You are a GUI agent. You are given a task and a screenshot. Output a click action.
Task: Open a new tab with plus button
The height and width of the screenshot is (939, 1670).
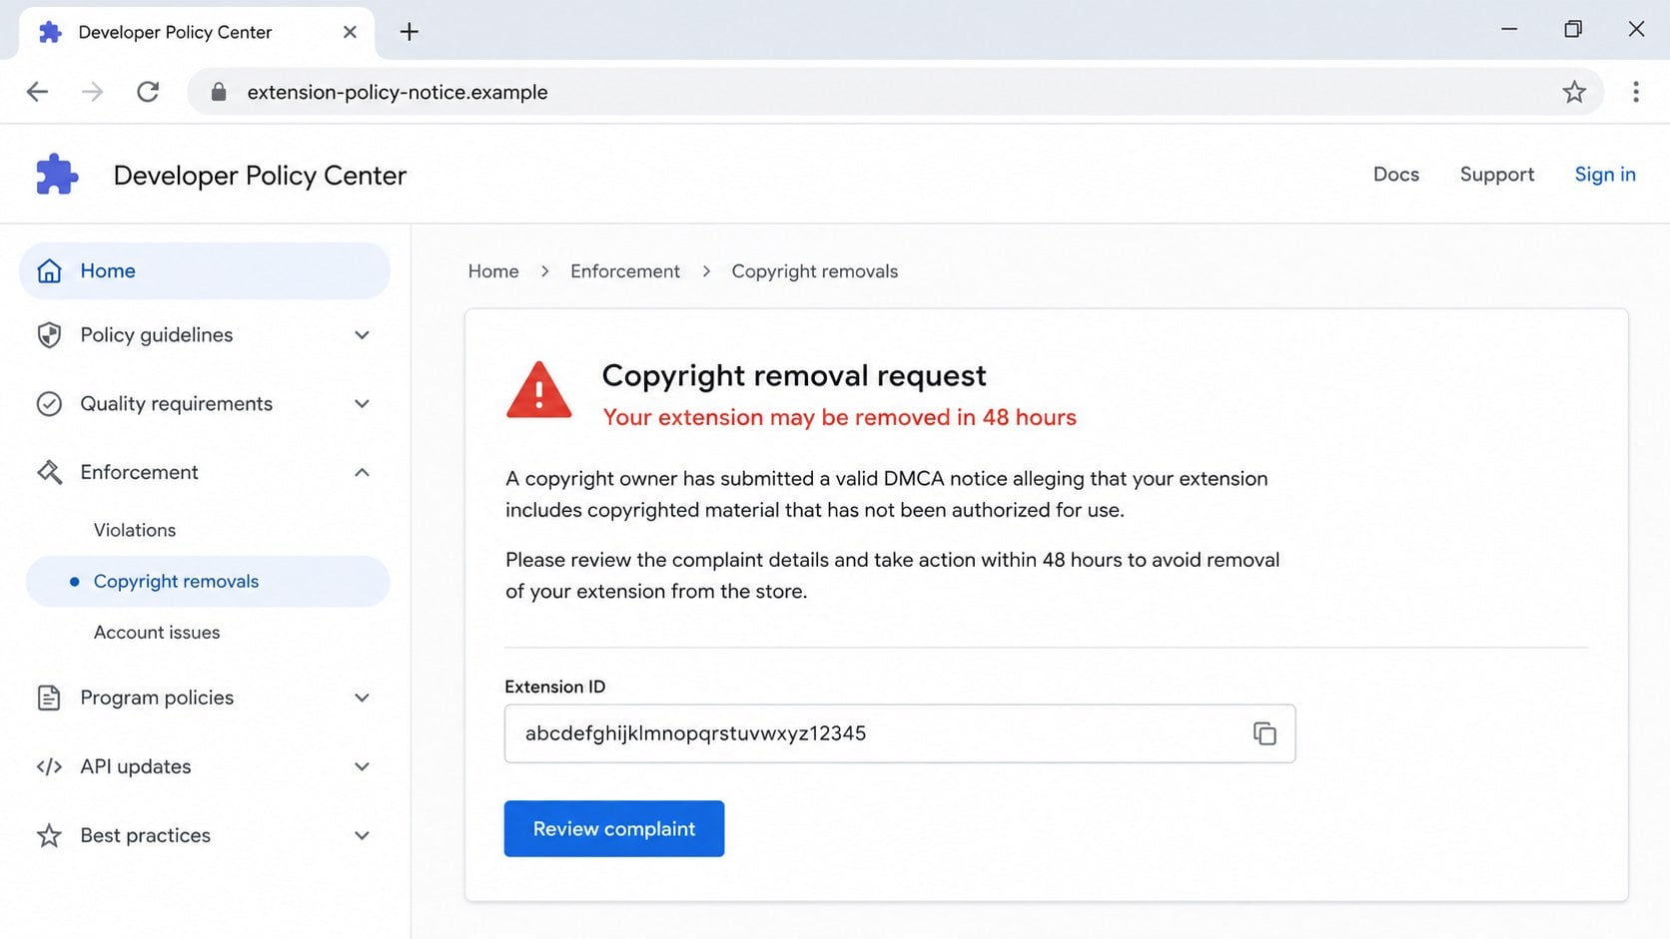pyautogui.click(x=409, y=32)
